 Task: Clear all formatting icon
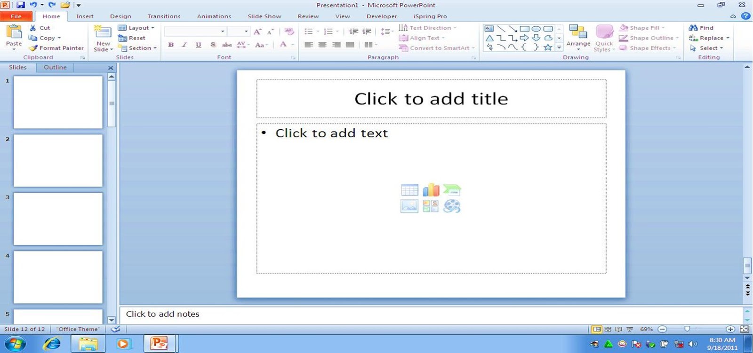point(289,31)
